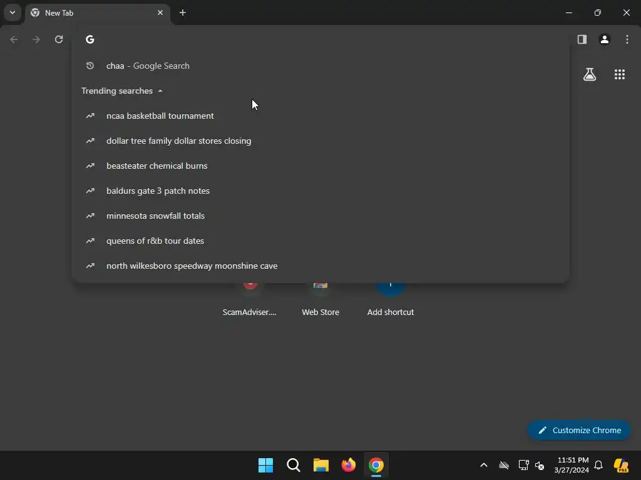
Task: Collapse the Trending searches section
Action: pos(122,91)
